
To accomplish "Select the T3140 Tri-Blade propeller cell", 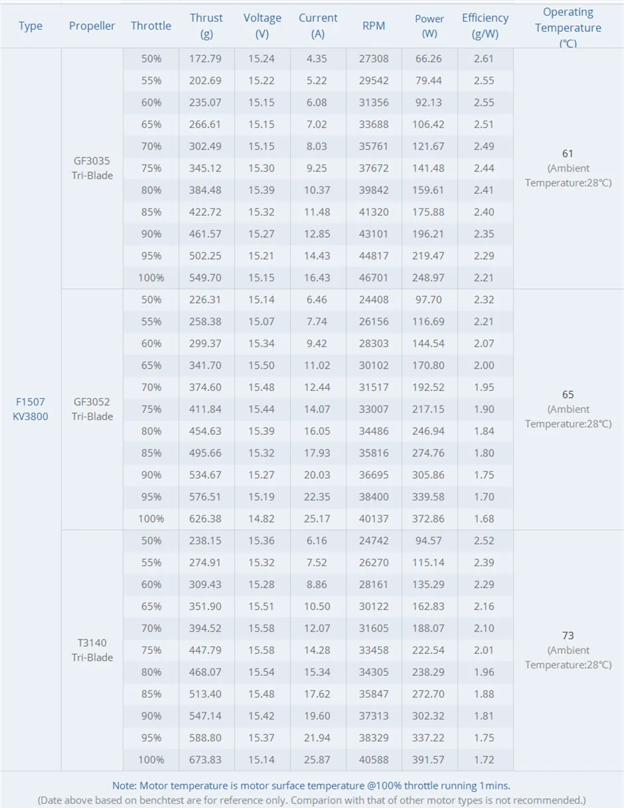I will 92,650.
